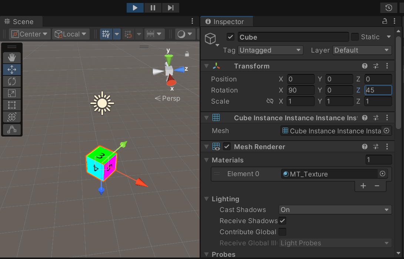
Task: Toggle the Cube active checkbox
Action: [230, 37]
